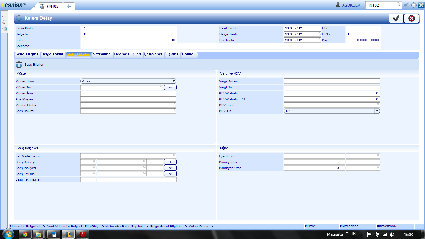Select the FINT02 window tab
Image resolution: width=425 pixels, height=239 pixels.
point(49,6)
